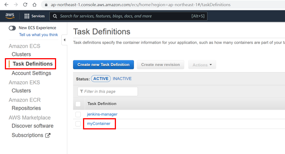
Task: Open Clusters under Amazon ECS
Action: (21, 54)
